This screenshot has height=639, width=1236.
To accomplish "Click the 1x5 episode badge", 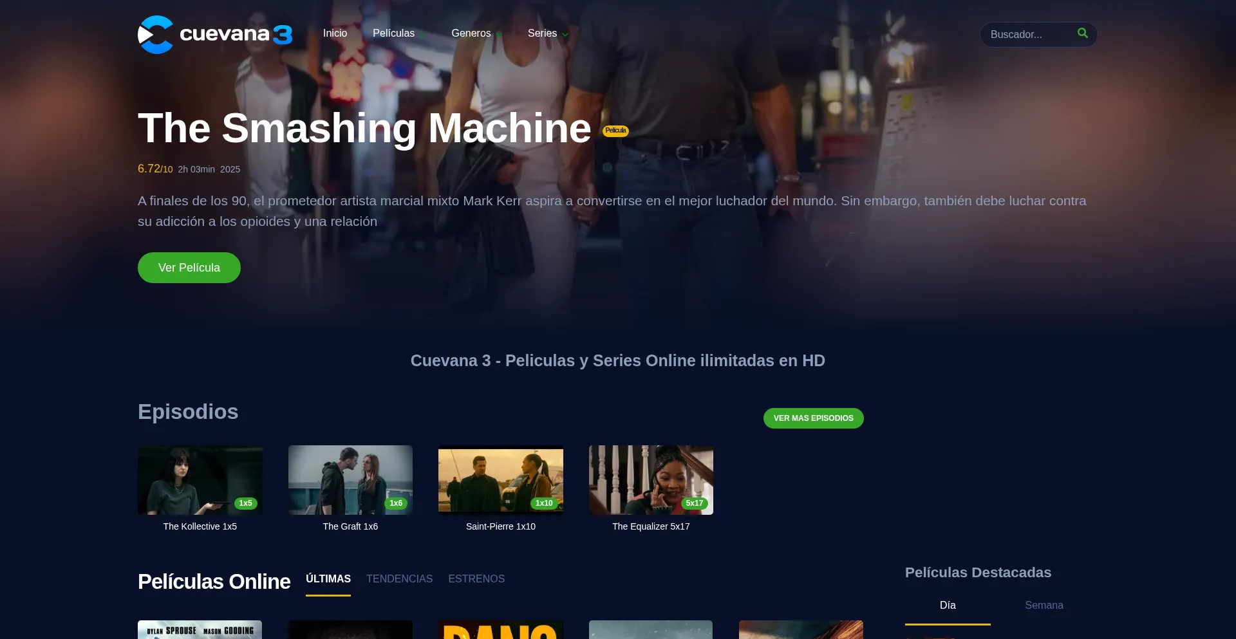I will [245, 503].
